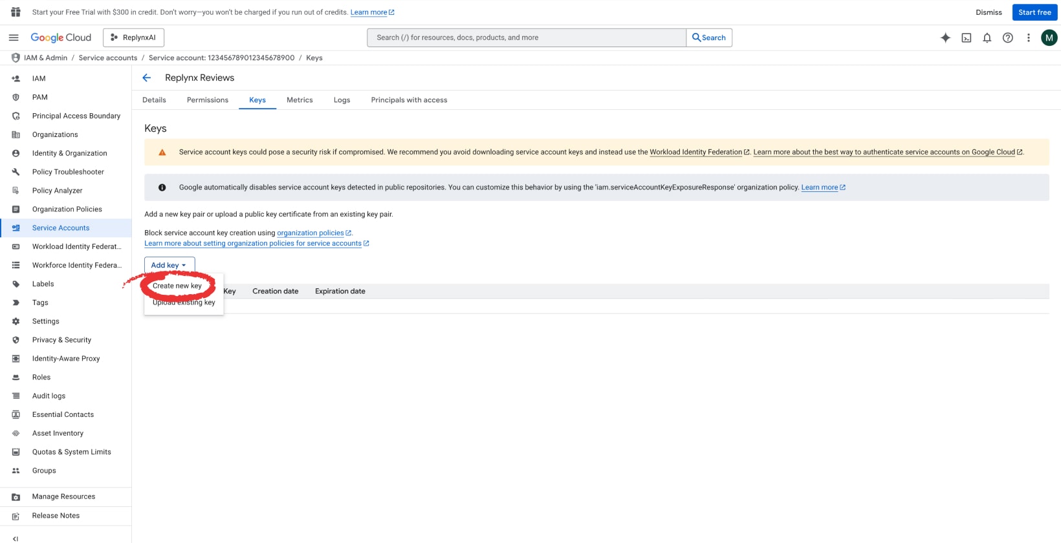Click the Organizations sidebar icon

click(x=16, y=134)
